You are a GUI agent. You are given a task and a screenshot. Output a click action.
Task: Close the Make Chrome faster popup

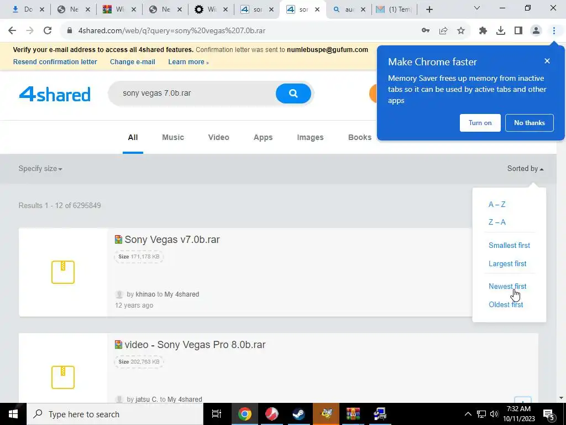coord(547,61)
